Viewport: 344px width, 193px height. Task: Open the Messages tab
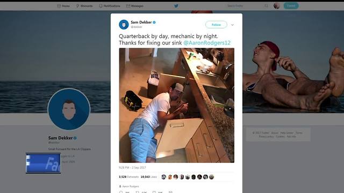pos(135,6)
